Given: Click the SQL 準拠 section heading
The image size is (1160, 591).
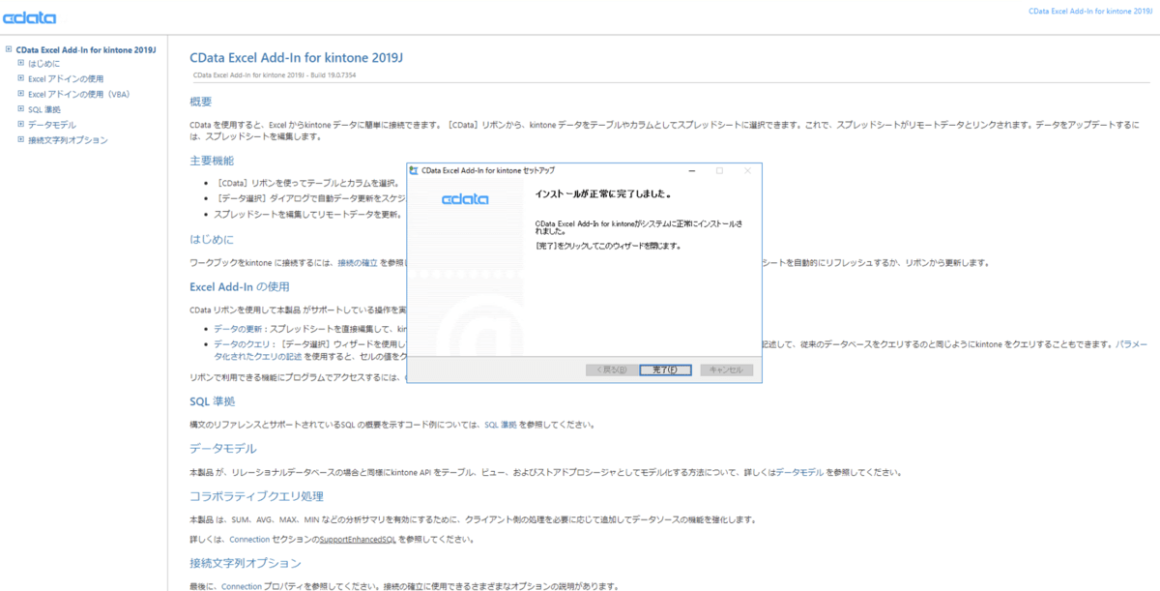Looking at the screenshot, I should [213, 401].
